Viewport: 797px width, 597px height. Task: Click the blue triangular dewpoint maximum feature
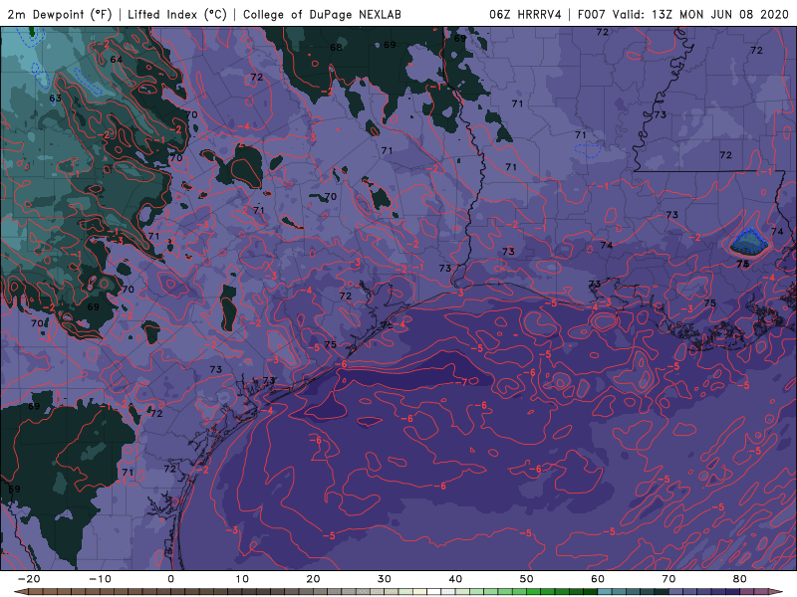pyautogui.click(x=748, y=242)
